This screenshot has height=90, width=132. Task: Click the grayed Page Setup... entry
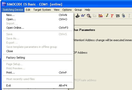tap(38, 64)
